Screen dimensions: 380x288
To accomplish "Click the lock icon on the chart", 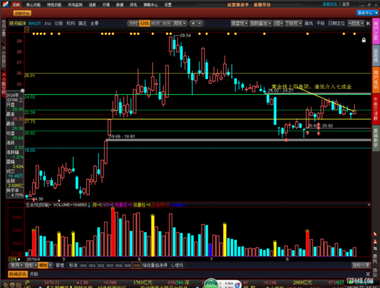I will [x=363, y=40].
